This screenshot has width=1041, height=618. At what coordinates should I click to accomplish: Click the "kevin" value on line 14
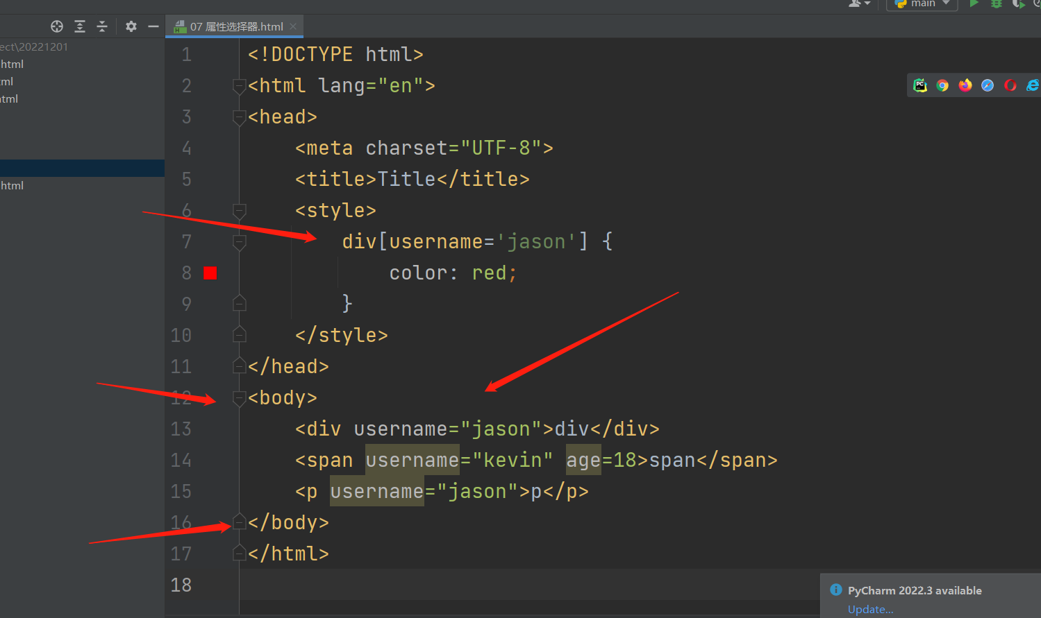click(x=513, y=460)
